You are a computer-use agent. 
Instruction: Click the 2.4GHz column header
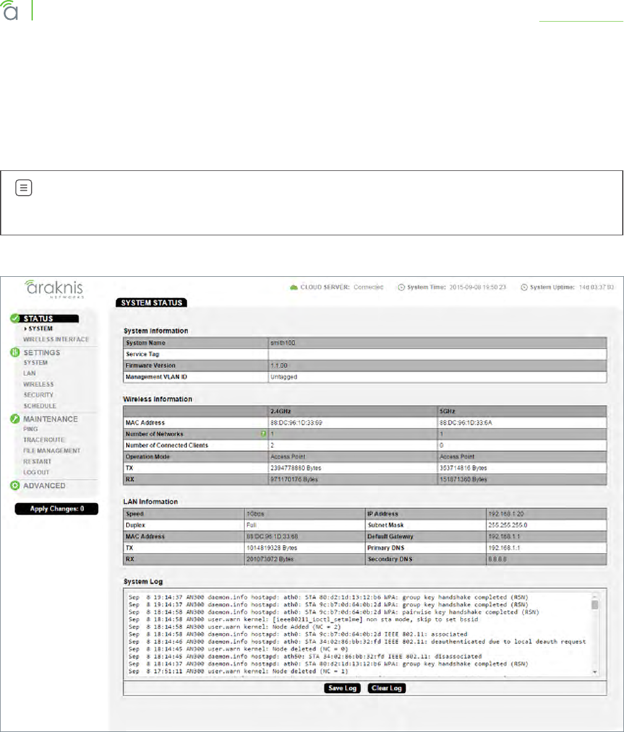tap(281, 411)
